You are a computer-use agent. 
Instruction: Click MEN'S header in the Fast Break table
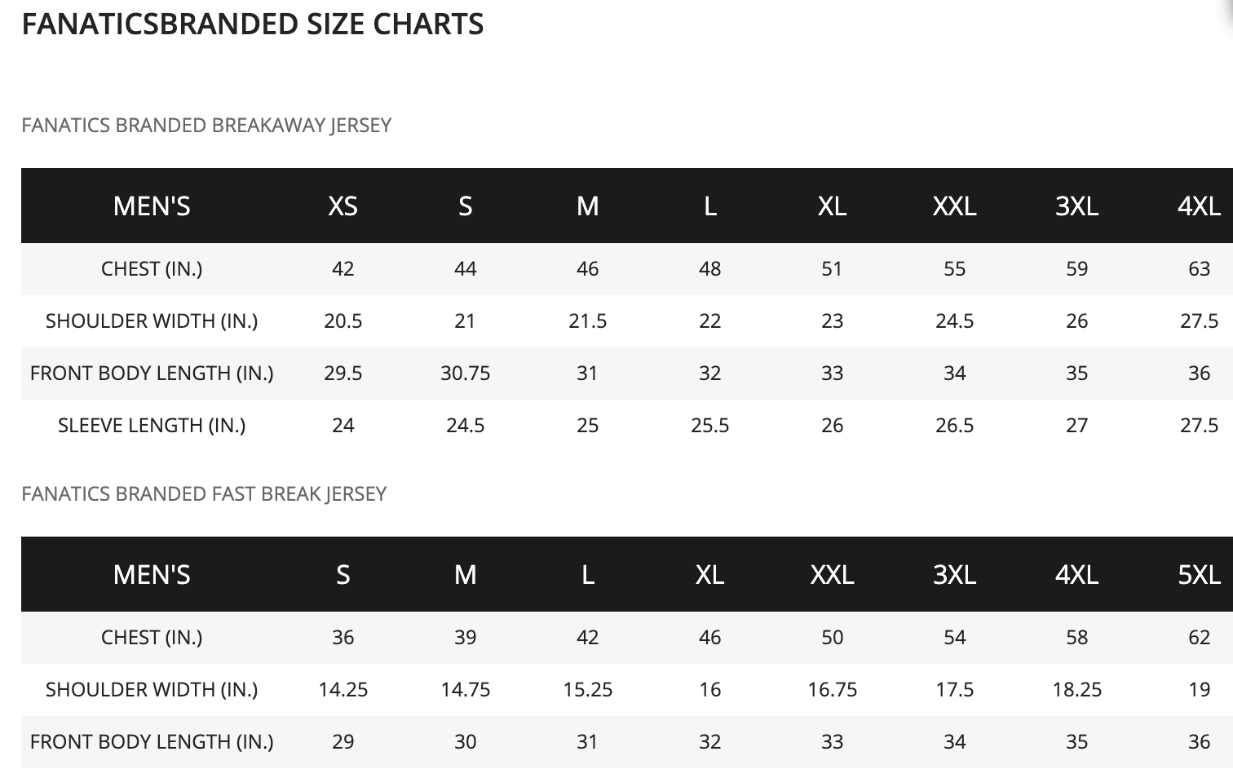tap(152, 575)
